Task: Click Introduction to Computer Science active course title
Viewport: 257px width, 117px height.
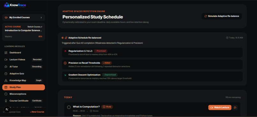Action: coord(23,31)
